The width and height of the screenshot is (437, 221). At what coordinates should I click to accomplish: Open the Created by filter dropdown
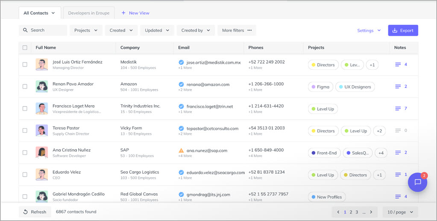pos(195,30)
